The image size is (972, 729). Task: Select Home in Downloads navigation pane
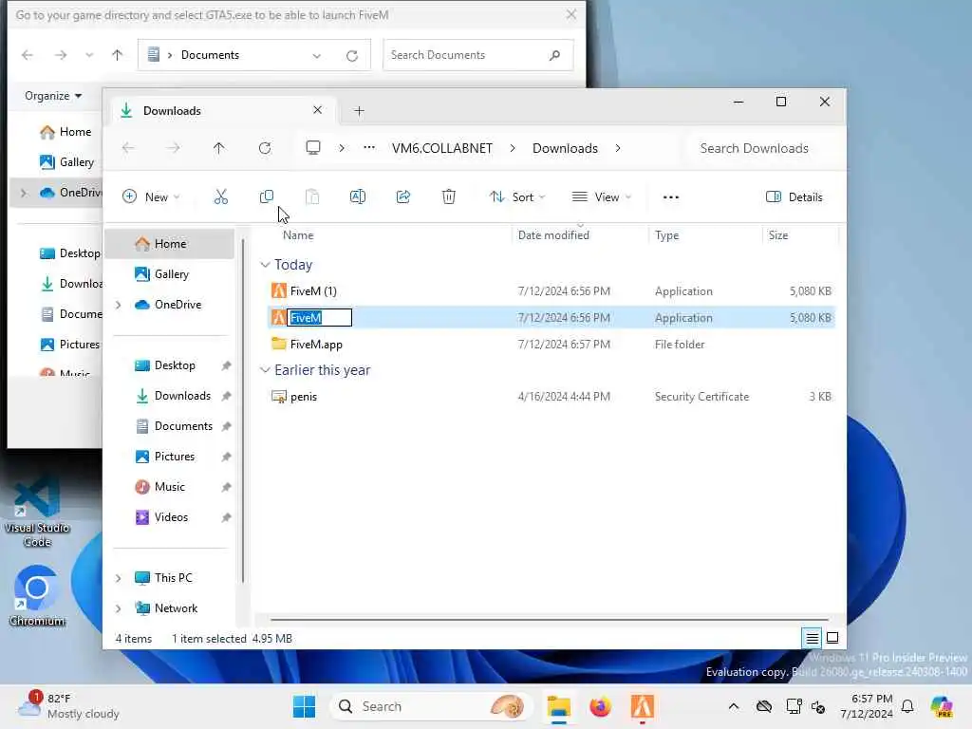(170, 244)
